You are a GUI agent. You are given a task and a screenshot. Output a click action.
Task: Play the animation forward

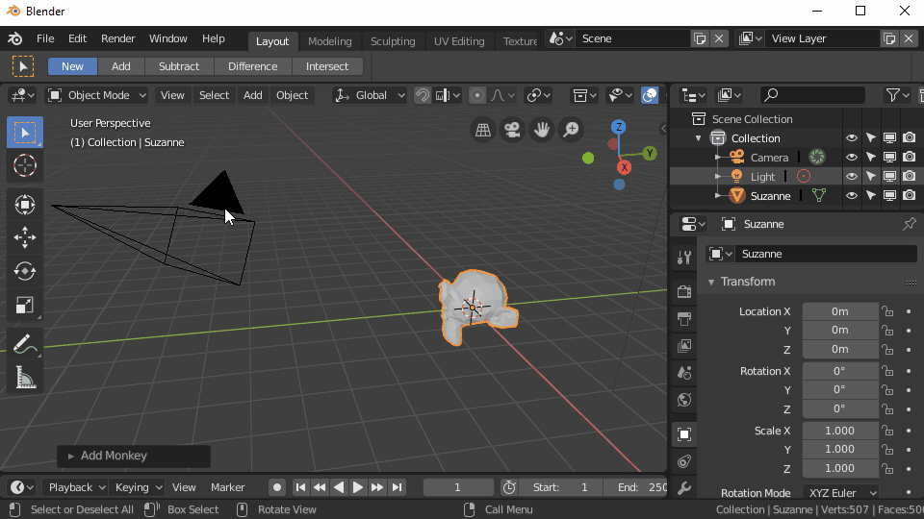pyautogui.click(x=357, y=487)
